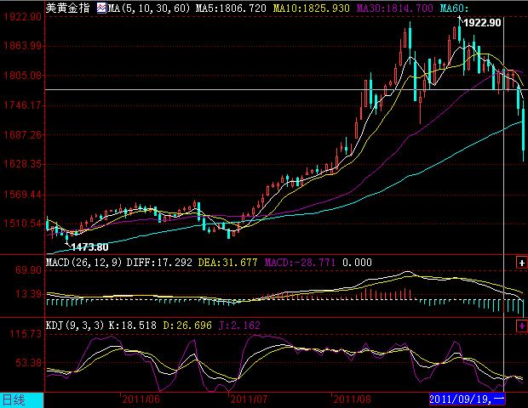The height and width of the screenshot is (408, 528).
Task: Click the DEA:31.677 value
Action: pos(227,262)
